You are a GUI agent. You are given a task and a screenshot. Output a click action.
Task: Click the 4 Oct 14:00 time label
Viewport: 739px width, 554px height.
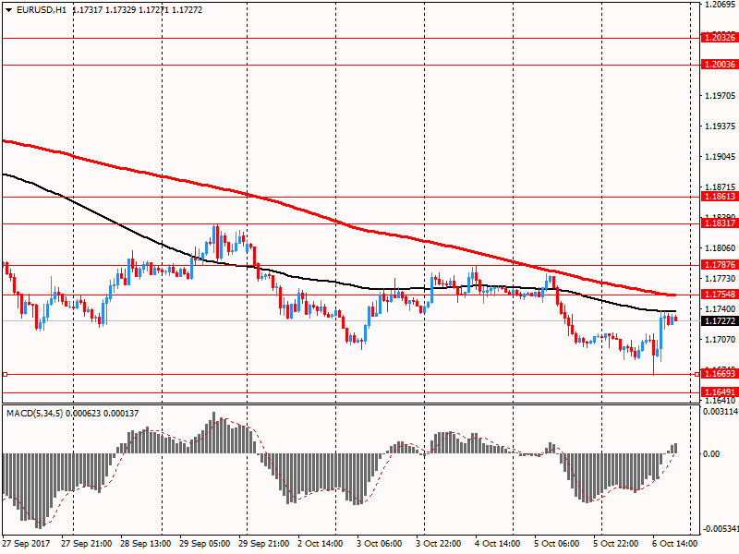coord(498,544)
